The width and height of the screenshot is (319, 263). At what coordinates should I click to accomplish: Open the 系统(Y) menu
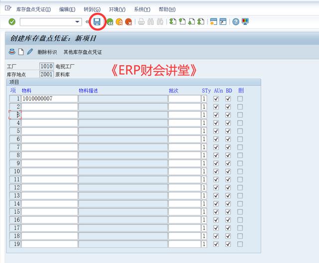tap(142, 9)
